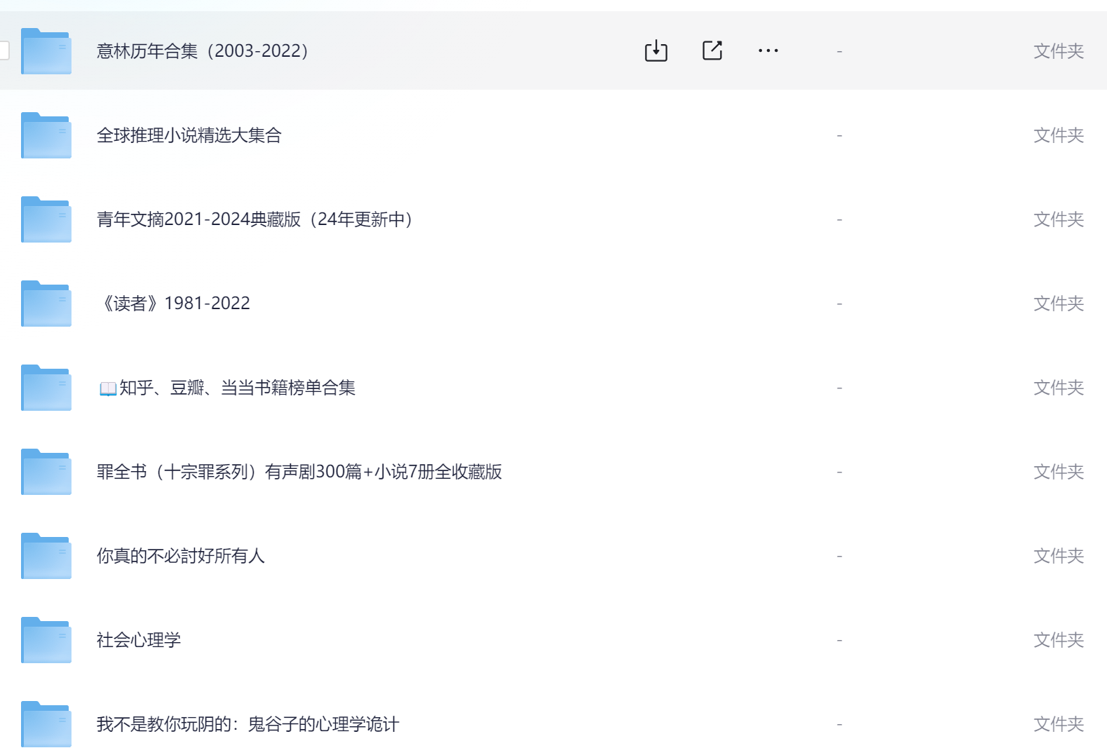Click the 文件夹 type label for 意林历年合集

coord(1059,51)
